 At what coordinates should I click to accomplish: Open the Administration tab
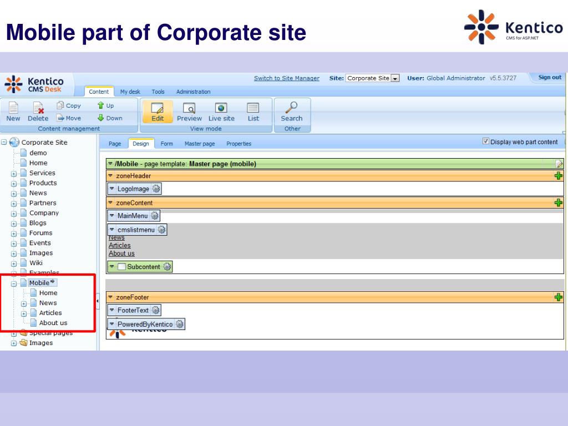pos(193,92)
